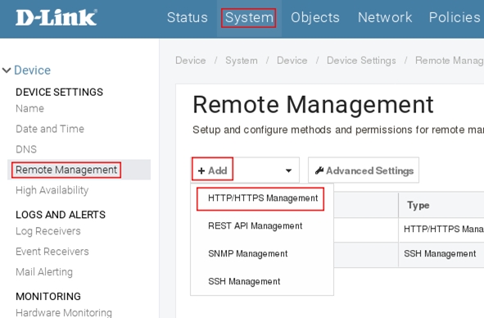
Task: Click Device Settings breadcrumb link
Action: pos(361,61)
